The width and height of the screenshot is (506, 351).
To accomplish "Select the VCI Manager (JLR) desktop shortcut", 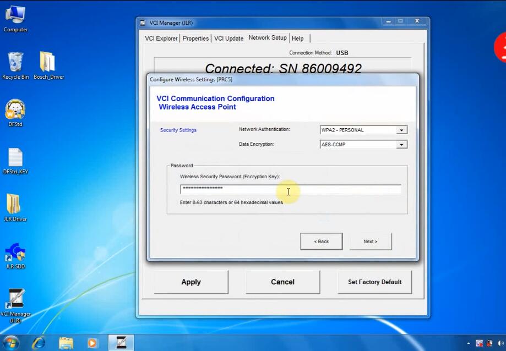I will click(15, 305).
